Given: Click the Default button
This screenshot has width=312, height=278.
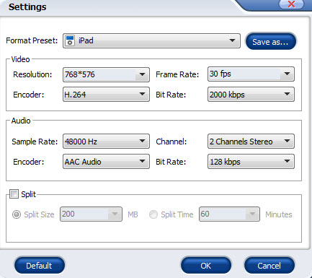Looking at the screenshot, I should pyautogui.click(x=40, y=266).
